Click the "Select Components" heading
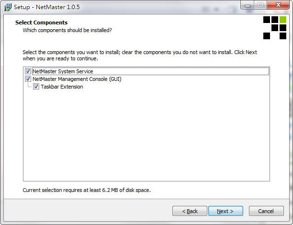Viewport: 293px width, 225px height. point(41,22)
